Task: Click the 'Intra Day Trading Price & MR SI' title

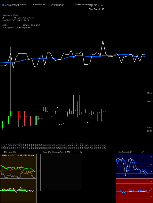Action: [62, 152]
